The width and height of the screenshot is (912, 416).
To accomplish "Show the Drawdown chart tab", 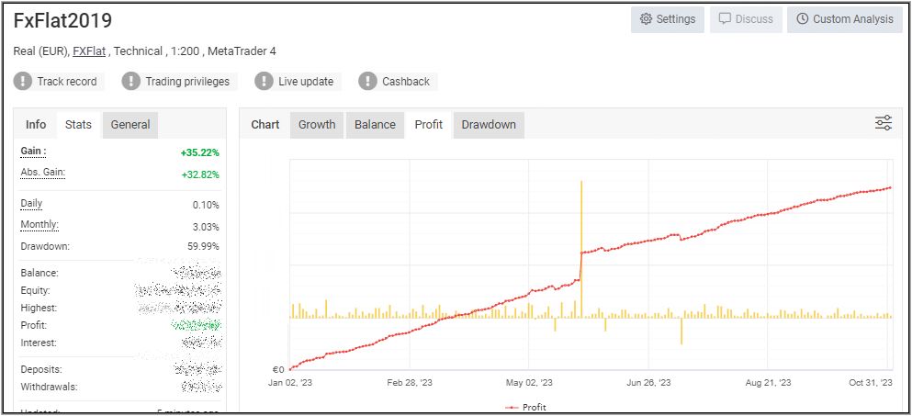I will pos(489,125).
